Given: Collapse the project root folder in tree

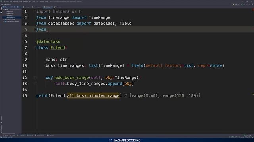Looking at the screenshot, I should (x=3, y=9).
